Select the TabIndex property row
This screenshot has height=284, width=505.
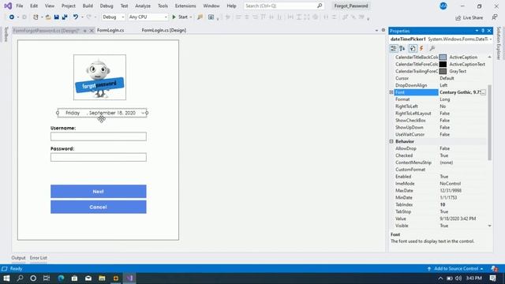440,205
